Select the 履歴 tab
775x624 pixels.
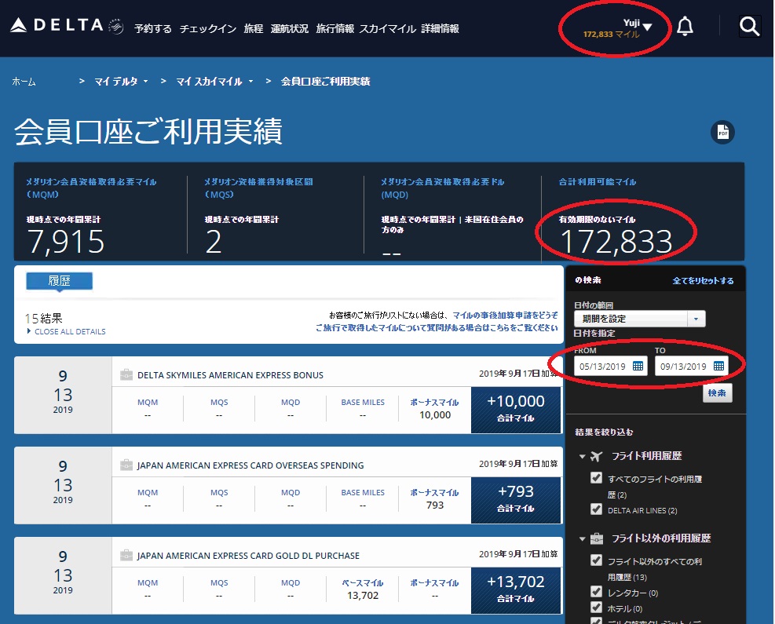tap(60, 280)
